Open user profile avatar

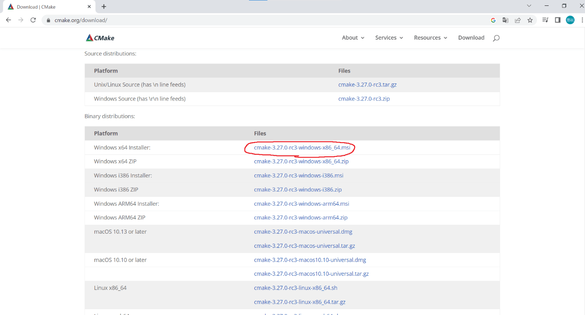pyautogui.click(x=570, y=20)
